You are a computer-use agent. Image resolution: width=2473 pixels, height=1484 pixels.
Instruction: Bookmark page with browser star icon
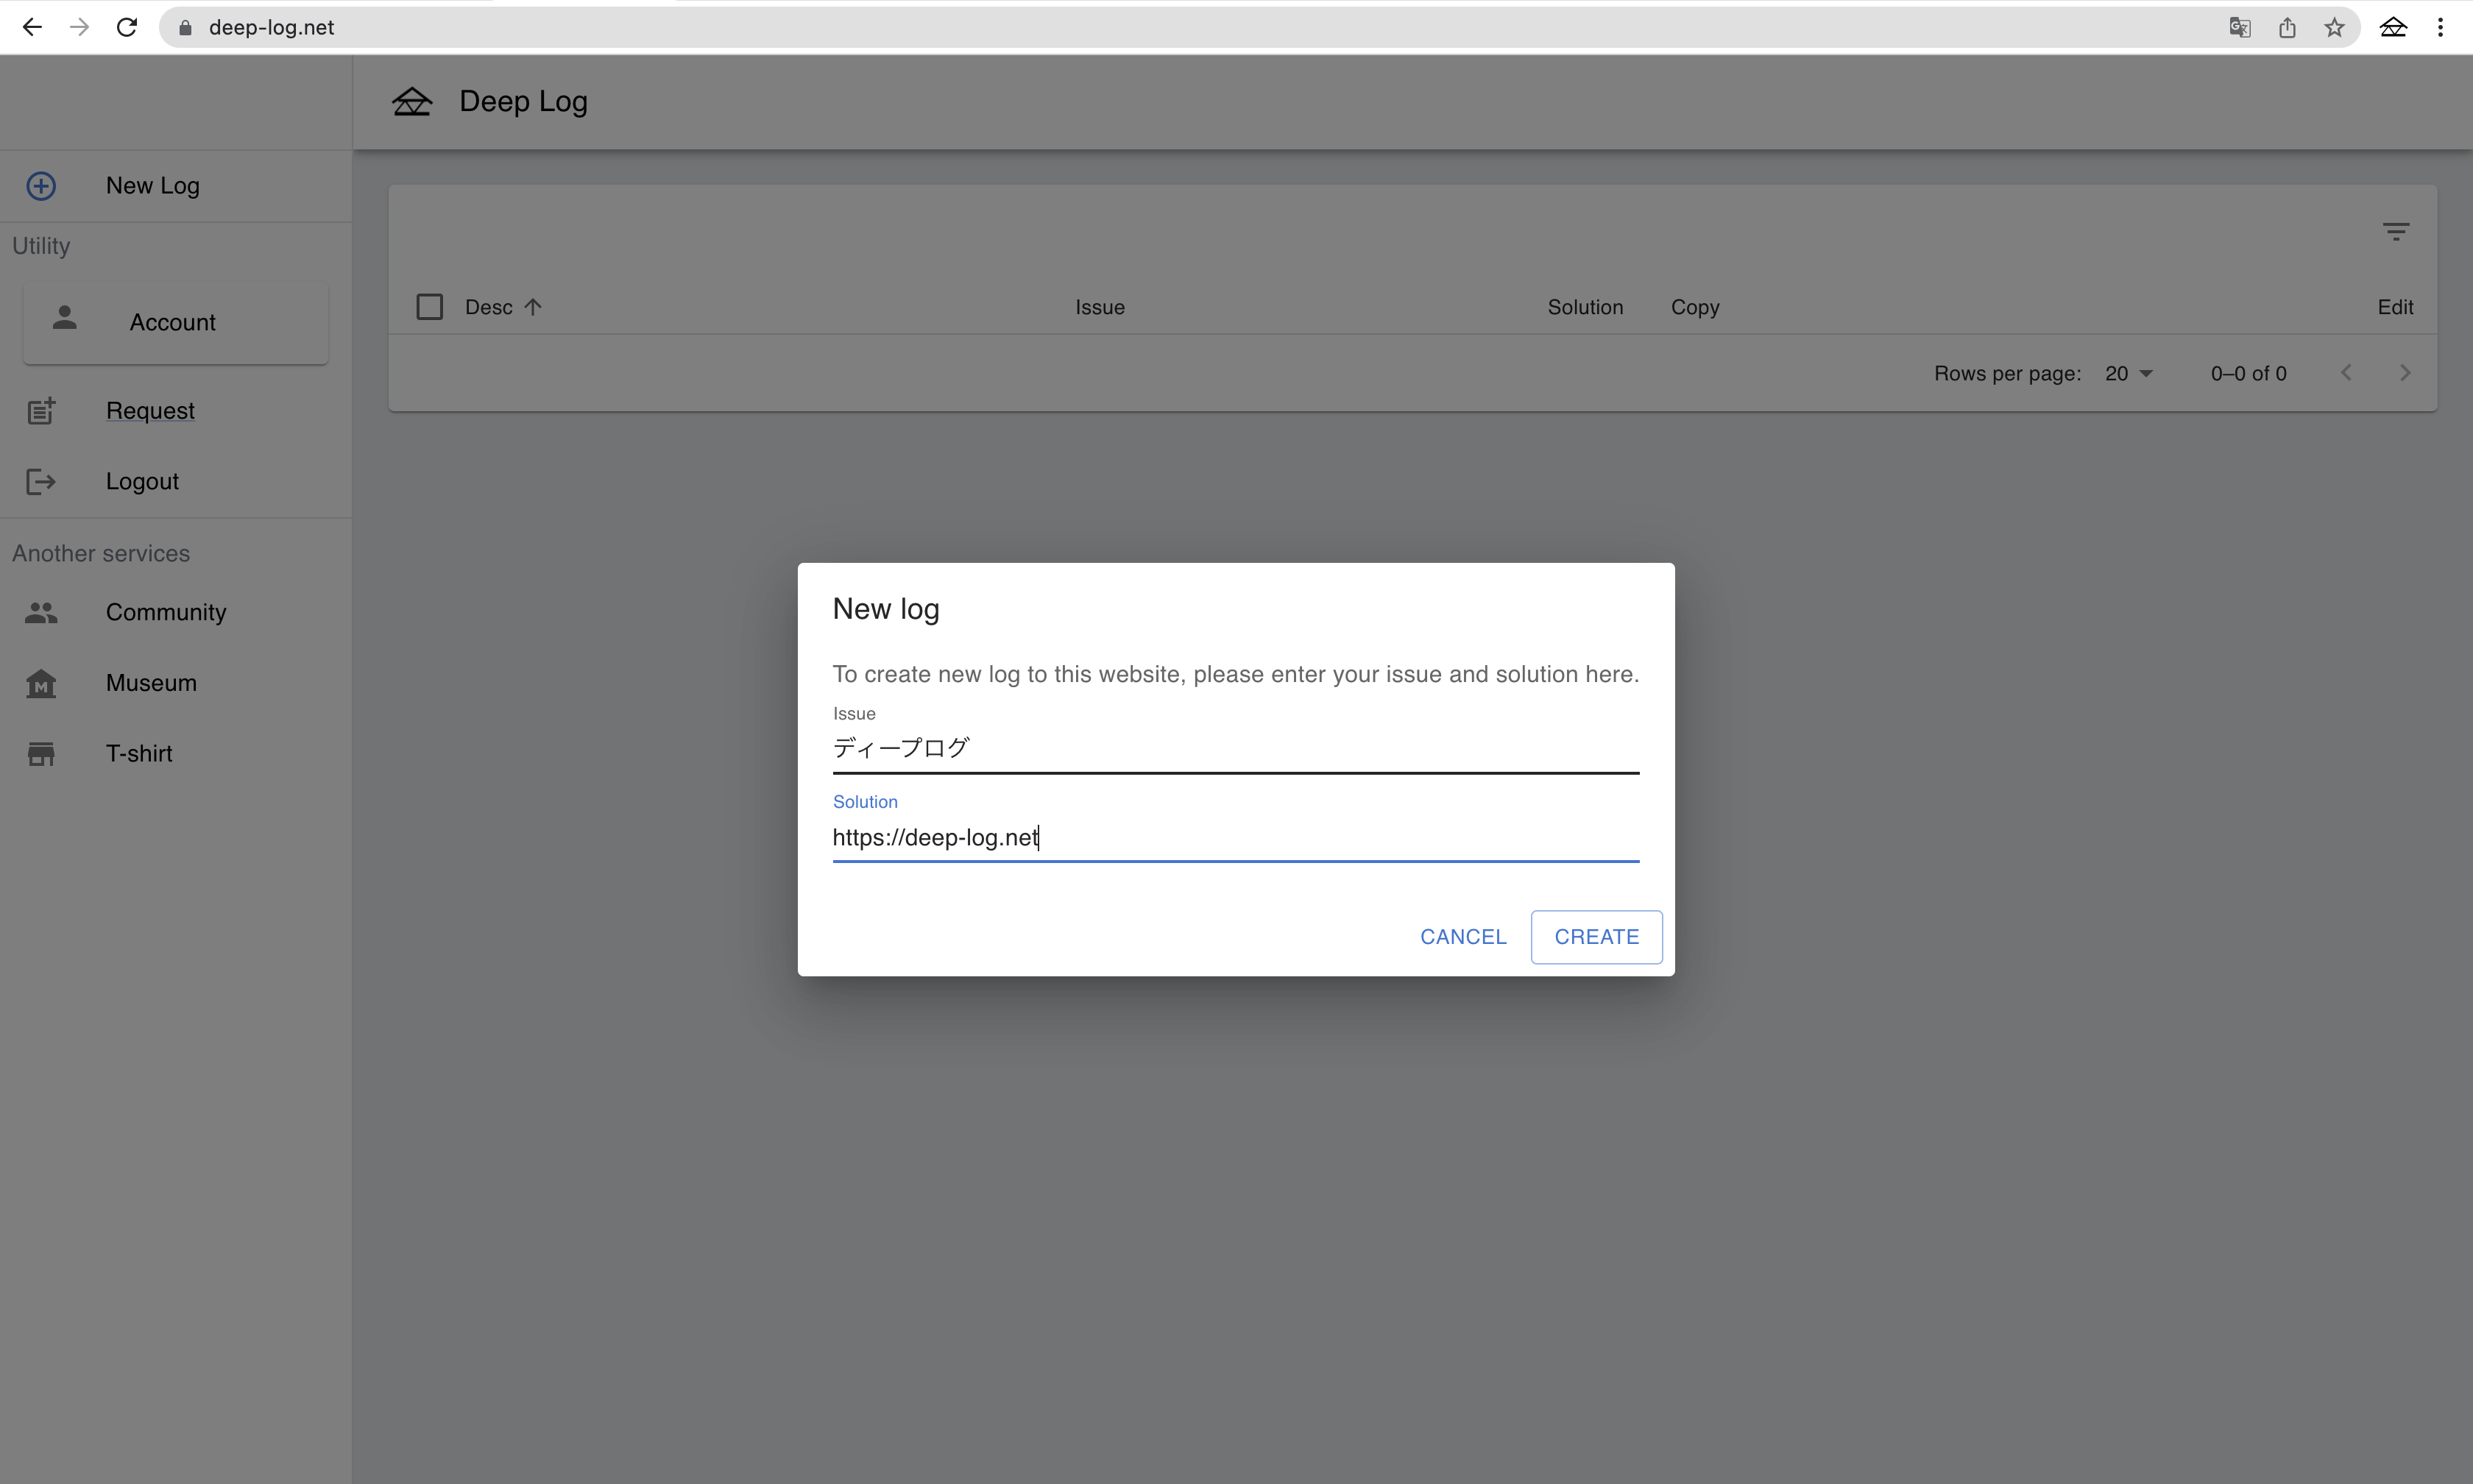point(2334,28)
